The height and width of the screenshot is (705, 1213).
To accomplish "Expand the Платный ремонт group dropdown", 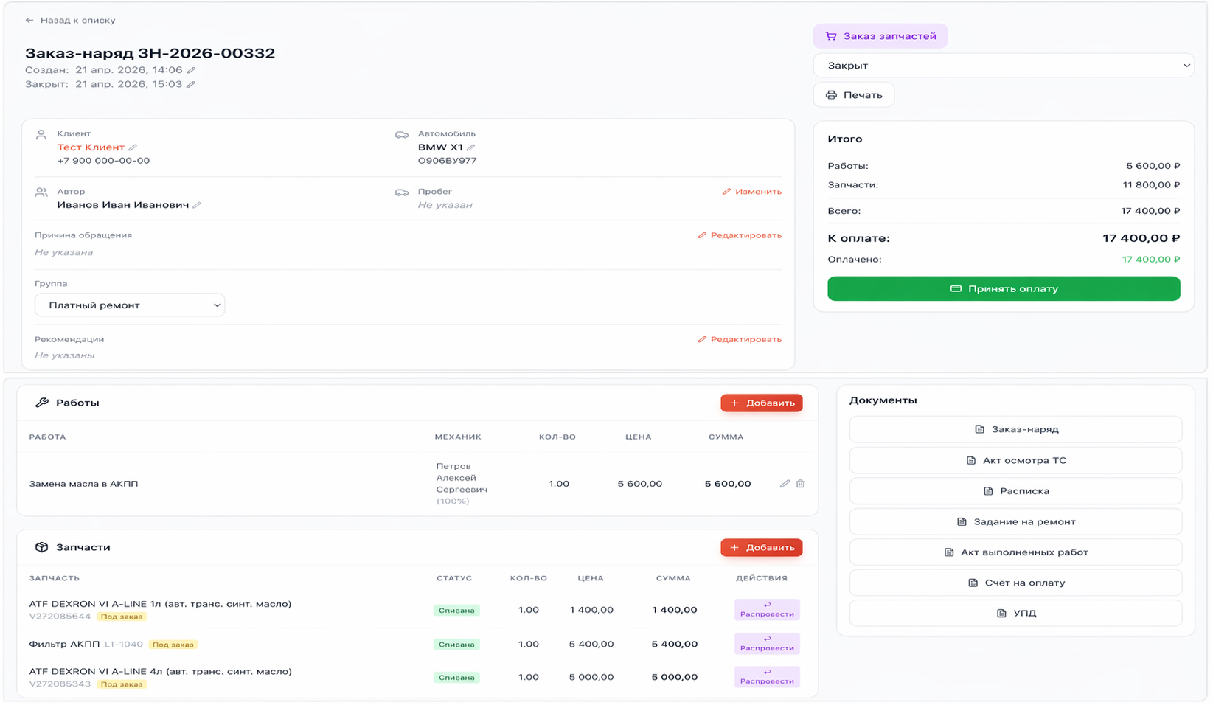I will pos(130,305).
